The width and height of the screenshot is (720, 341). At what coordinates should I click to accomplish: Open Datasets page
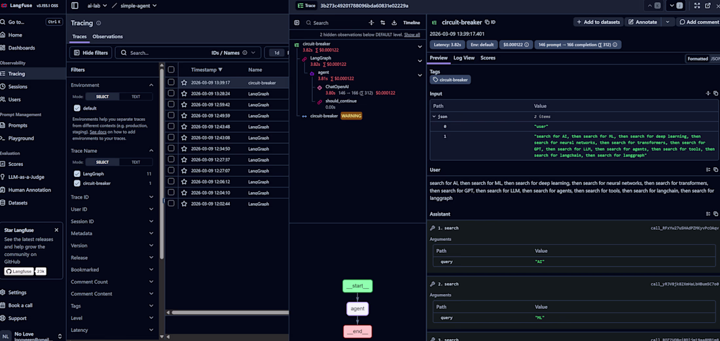(18, 203)
